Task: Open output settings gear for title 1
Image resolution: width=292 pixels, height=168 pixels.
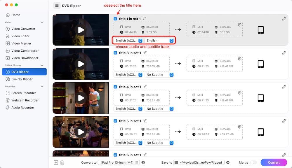Action: pyautogui.click(x=239, y=24)
